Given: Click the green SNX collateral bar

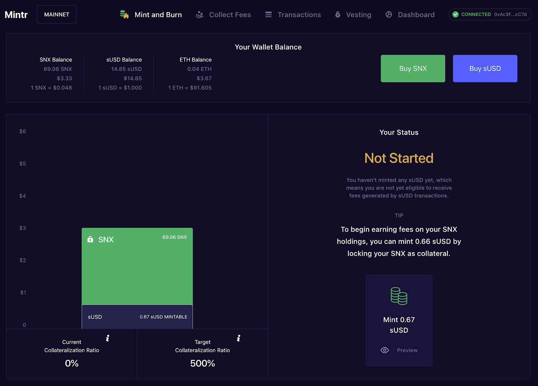Looking at the screenshot, I should [137, 266].
